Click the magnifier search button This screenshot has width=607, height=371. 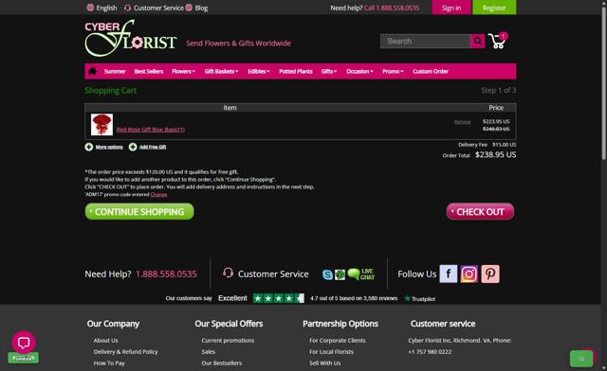[x=478, y=41]
